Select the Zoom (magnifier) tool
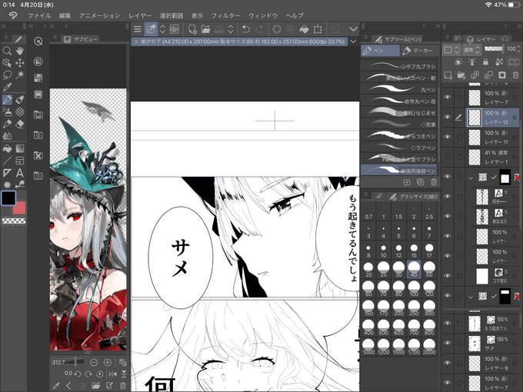Image resolution: width=523 pixels, height=392 pixels. 7,51
